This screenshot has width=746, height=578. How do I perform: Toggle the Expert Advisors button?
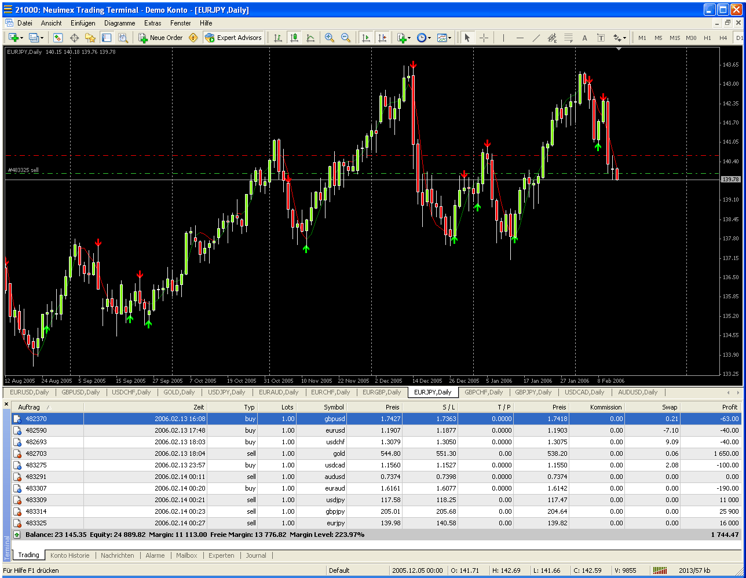pyautogui.click(x=233, y=38)
